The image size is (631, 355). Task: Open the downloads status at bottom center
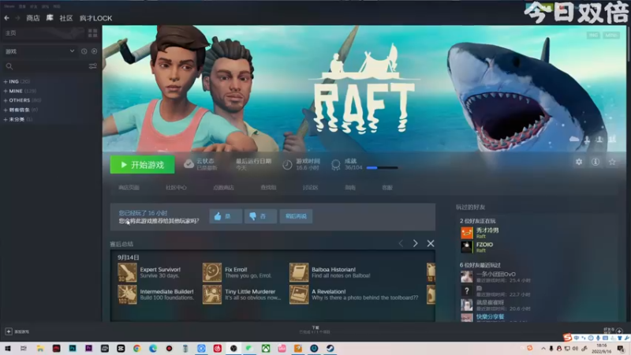click(315, 330)
